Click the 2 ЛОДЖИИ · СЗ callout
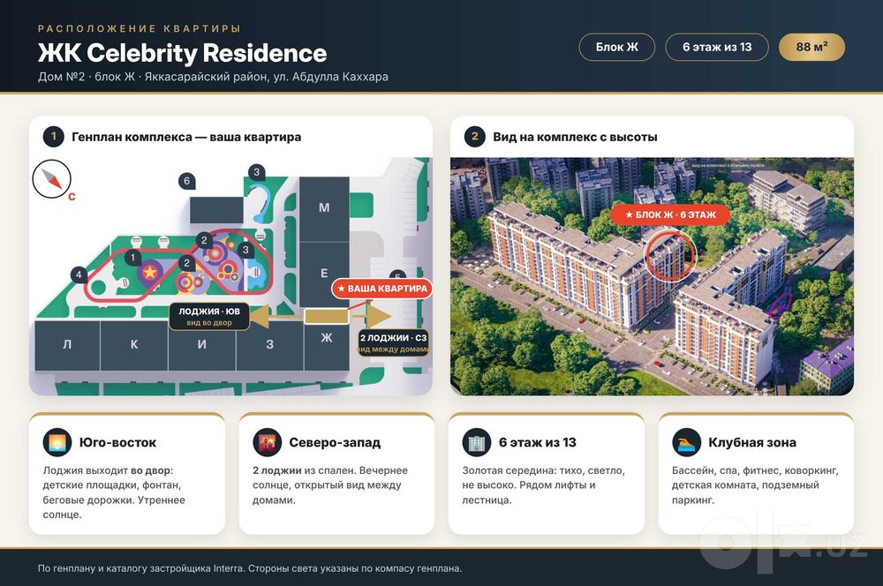883x586 pixels. pos(393,342)
